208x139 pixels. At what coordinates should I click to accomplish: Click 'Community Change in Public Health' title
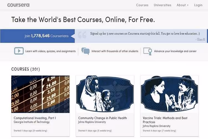pos(103,118)
